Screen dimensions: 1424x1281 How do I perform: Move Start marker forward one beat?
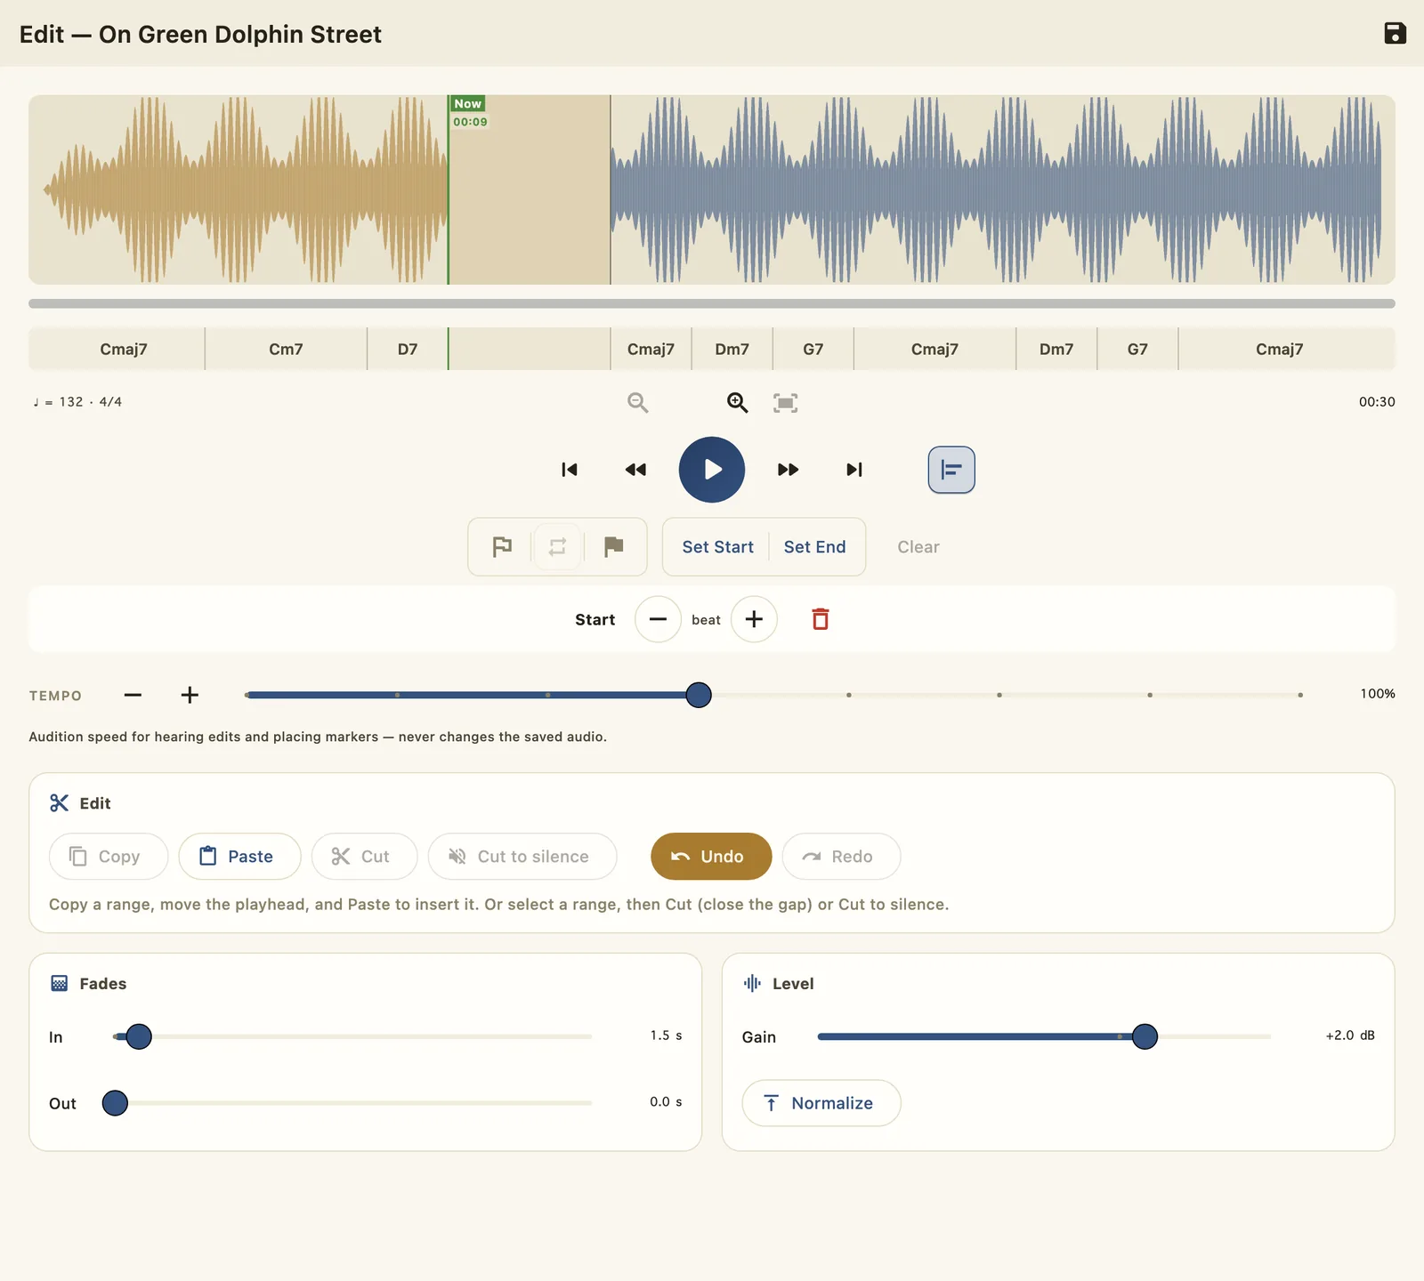point(754,619)
